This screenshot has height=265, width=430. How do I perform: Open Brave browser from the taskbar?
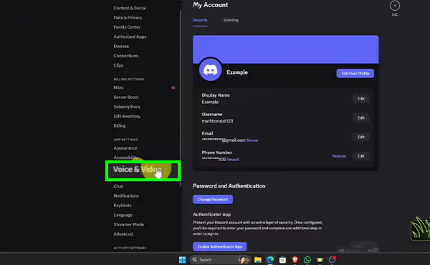click(x=295, y=259)
